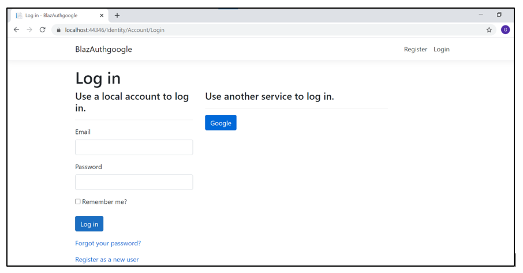Click the padlock site info icon
This screenshot has height=273, width=523.
[x=58, y=30]
